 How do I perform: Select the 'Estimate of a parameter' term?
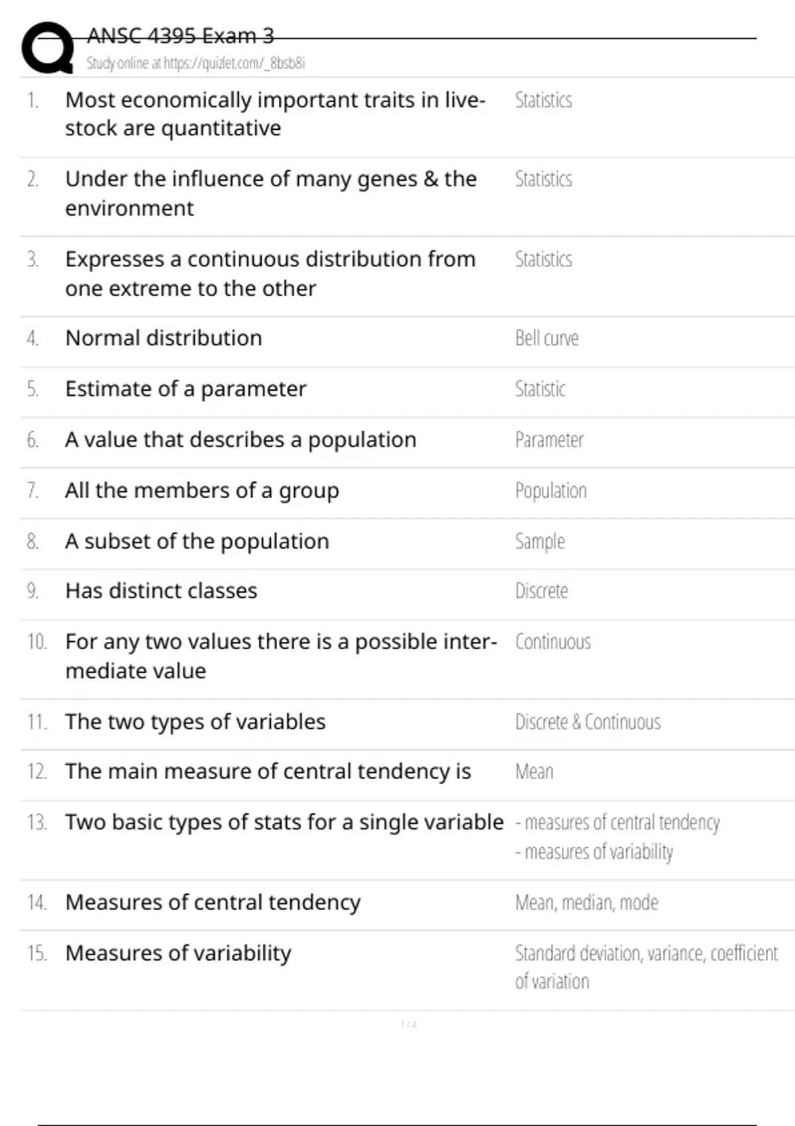185,389
